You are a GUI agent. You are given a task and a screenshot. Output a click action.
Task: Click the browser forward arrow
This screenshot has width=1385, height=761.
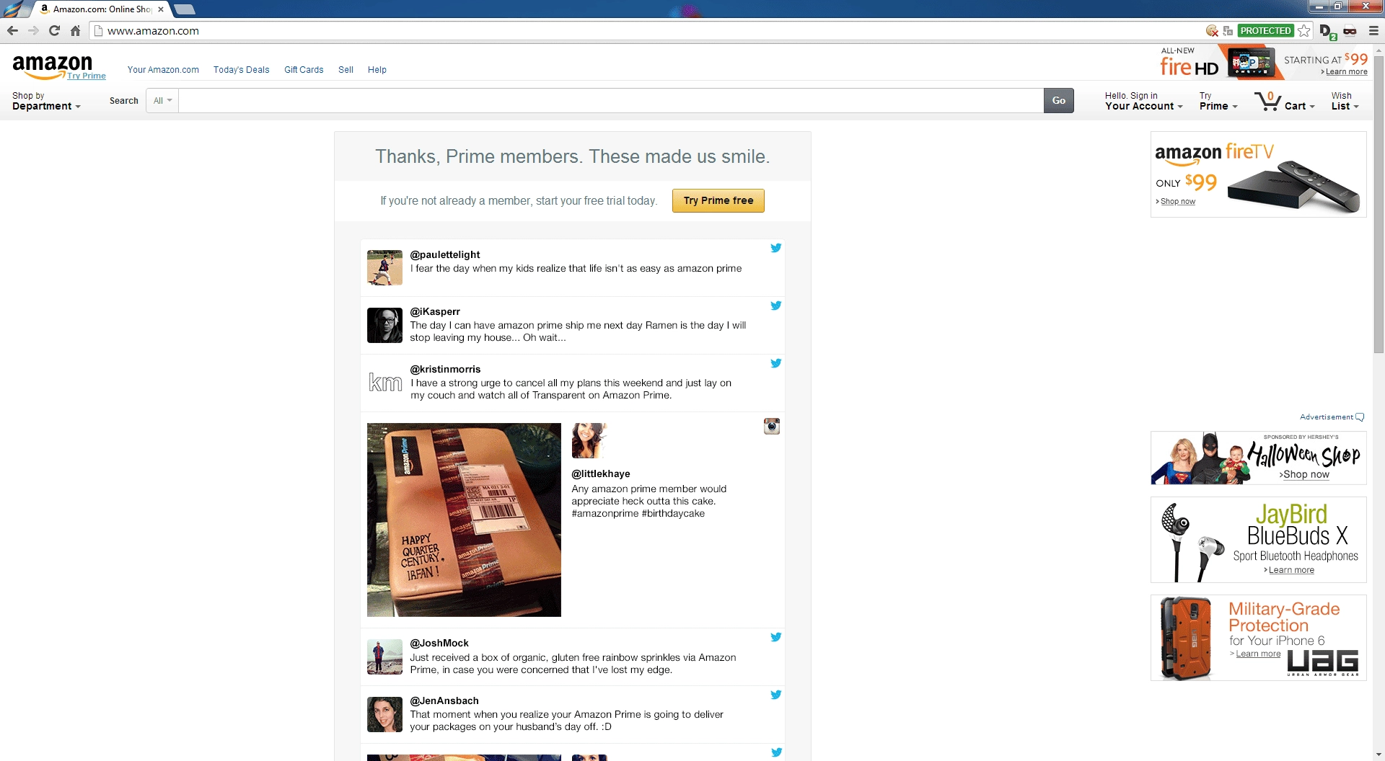tap(33, 30)
